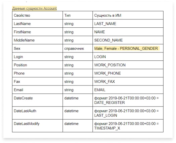
Task: Click the DATE_REGISTER format cell
Action: click(x=128, y=100)
